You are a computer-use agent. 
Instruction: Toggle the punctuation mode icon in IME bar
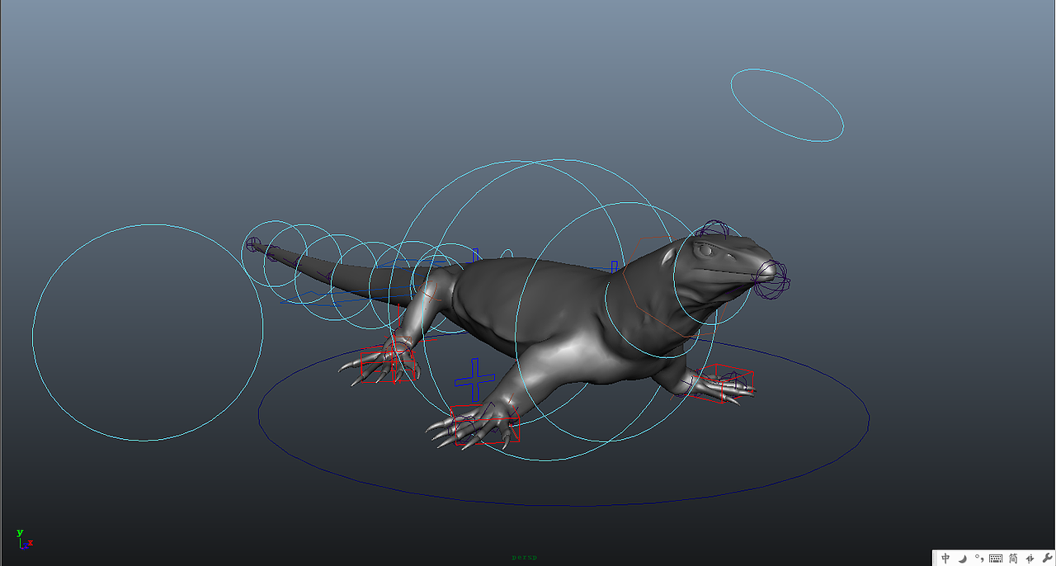[978, 559]
